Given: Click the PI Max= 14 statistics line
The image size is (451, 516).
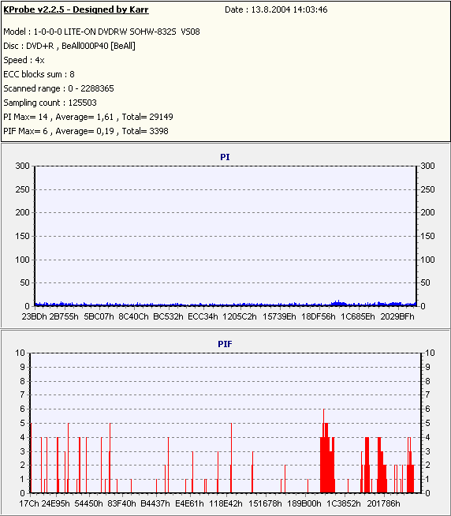Looking at the screenshot, I should 88,117.
